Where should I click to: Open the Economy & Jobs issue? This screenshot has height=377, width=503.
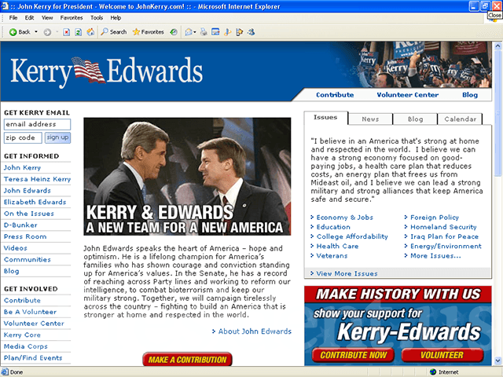pos(344,218)
